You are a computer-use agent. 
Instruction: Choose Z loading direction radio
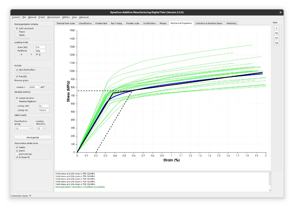point(37,54)
